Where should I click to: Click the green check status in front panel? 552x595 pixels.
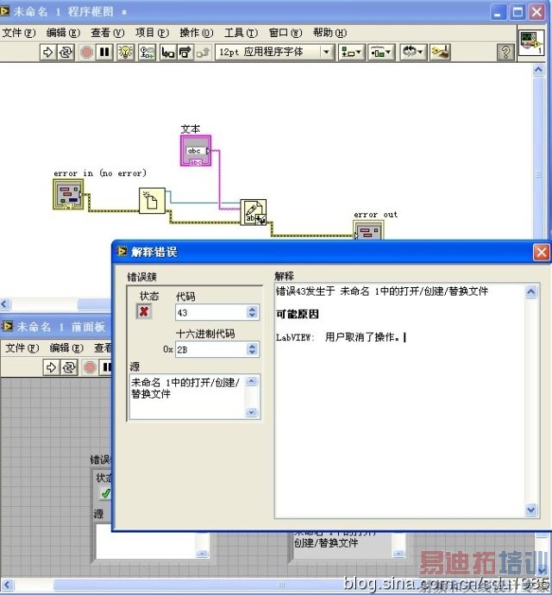click(x=106, y=493)
